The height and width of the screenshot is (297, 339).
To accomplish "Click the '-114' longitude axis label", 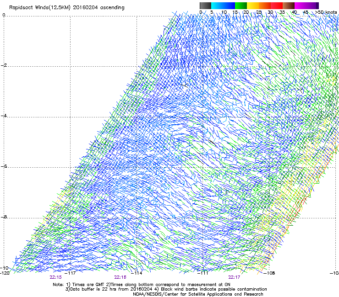I will tap(137, 273).
